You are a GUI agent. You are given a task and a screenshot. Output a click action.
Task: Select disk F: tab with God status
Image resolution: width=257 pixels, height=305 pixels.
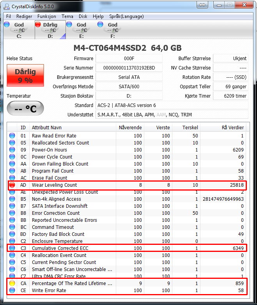[113, 30]
